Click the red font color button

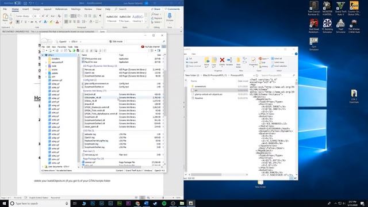click(x=57, y=22)
